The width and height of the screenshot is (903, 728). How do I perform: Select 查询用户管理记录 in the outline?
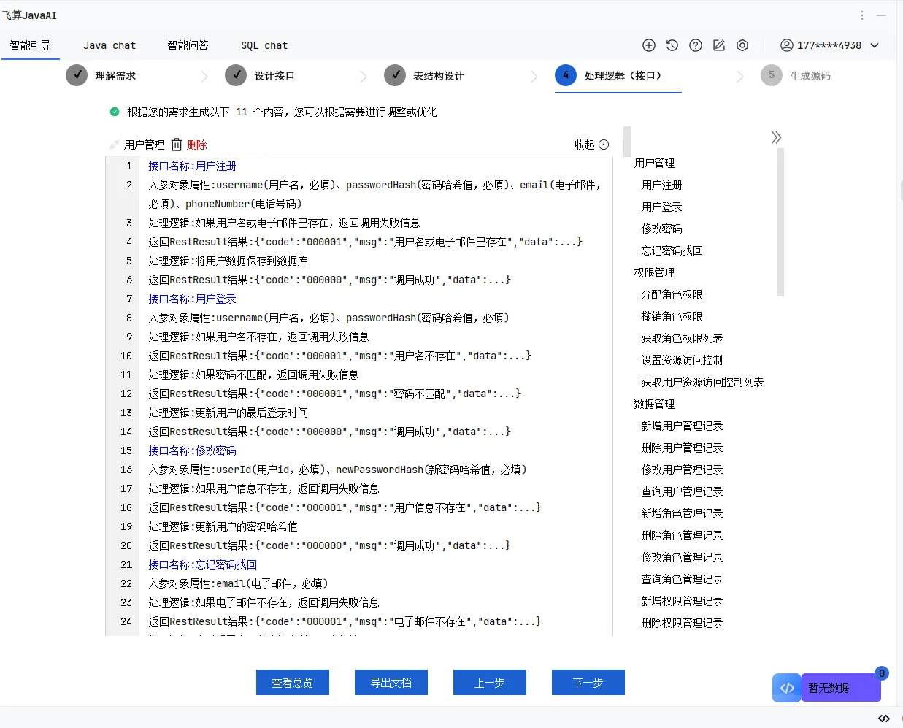coord(683,491)
